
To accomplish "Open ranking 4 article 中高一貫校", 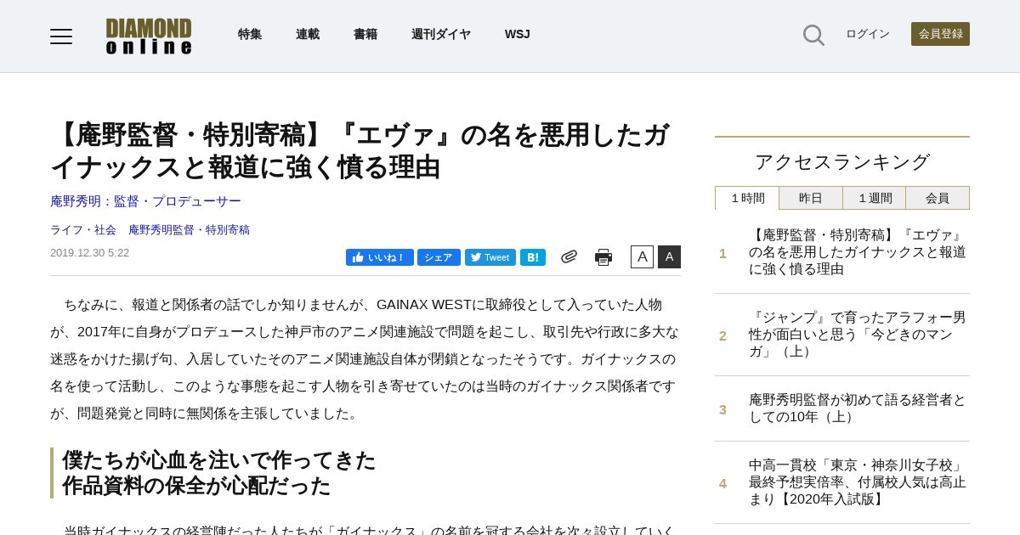I will point(858,482).
